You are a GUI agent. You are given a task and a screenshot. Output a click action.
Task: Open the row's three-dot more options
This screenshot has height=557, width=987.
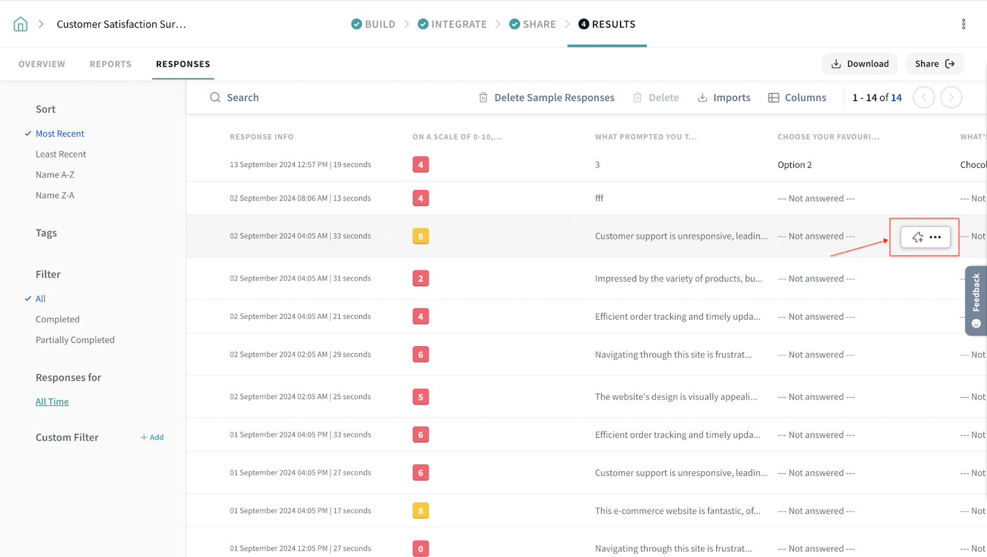click(935, 237)
